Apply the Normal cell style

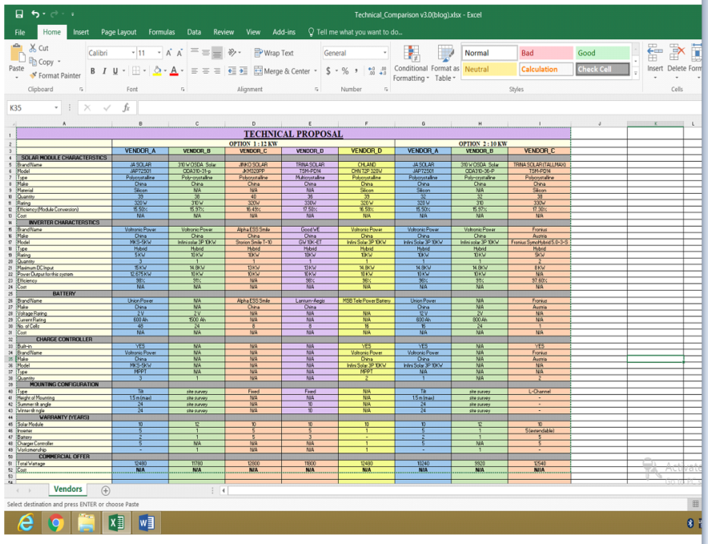tap(489, 53)
